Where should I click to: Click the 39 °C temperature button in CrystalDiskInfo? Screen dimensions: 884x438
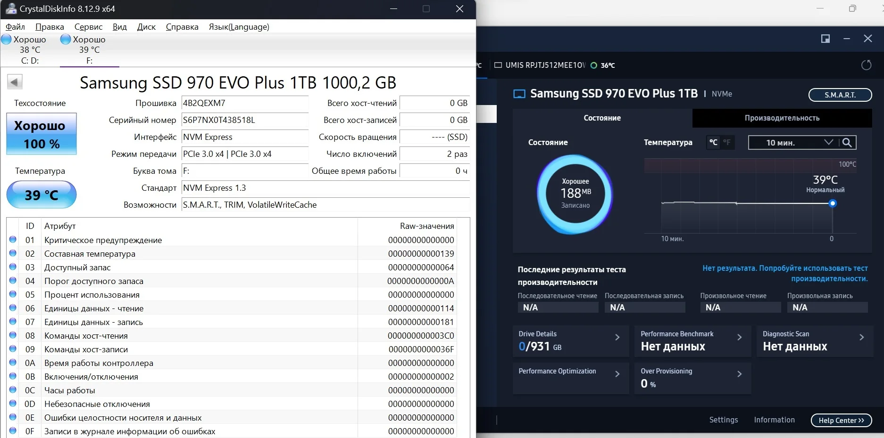[42, 195]
